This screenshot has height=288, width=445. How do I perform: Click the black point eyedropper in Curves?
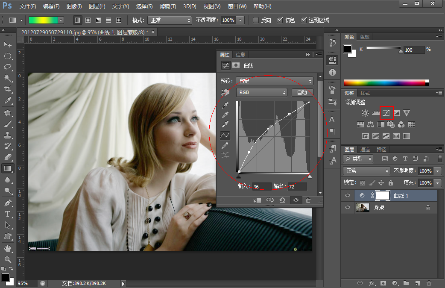coord(225,106)
